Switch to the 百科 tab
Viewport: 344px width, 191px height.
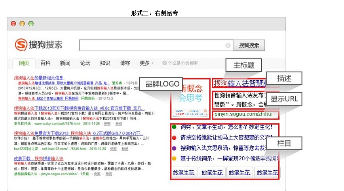pos(45,63)
